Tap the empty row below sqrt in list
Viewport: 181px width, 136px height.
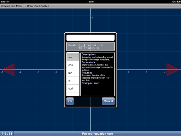(x=73, y=94)
